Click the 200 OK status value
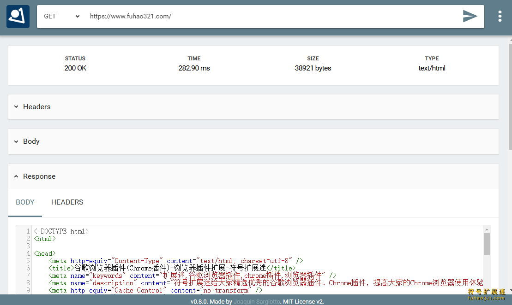The image size is (512, 305). click(x=75, y=68)
